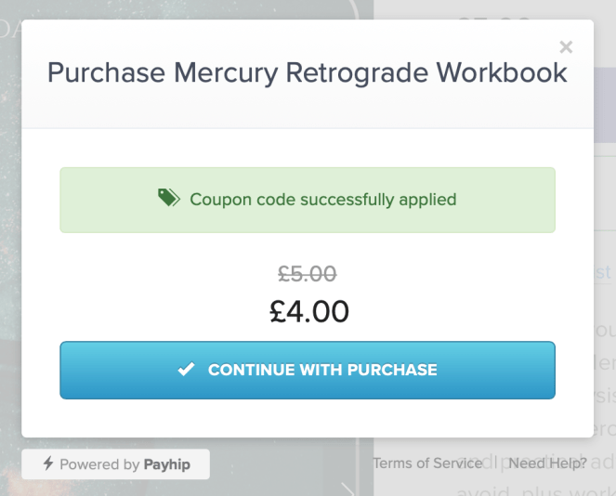The width and height of the screenshot is (616, 496).
Task: Close the purchase dialog with the X
Action: (566, 46)
